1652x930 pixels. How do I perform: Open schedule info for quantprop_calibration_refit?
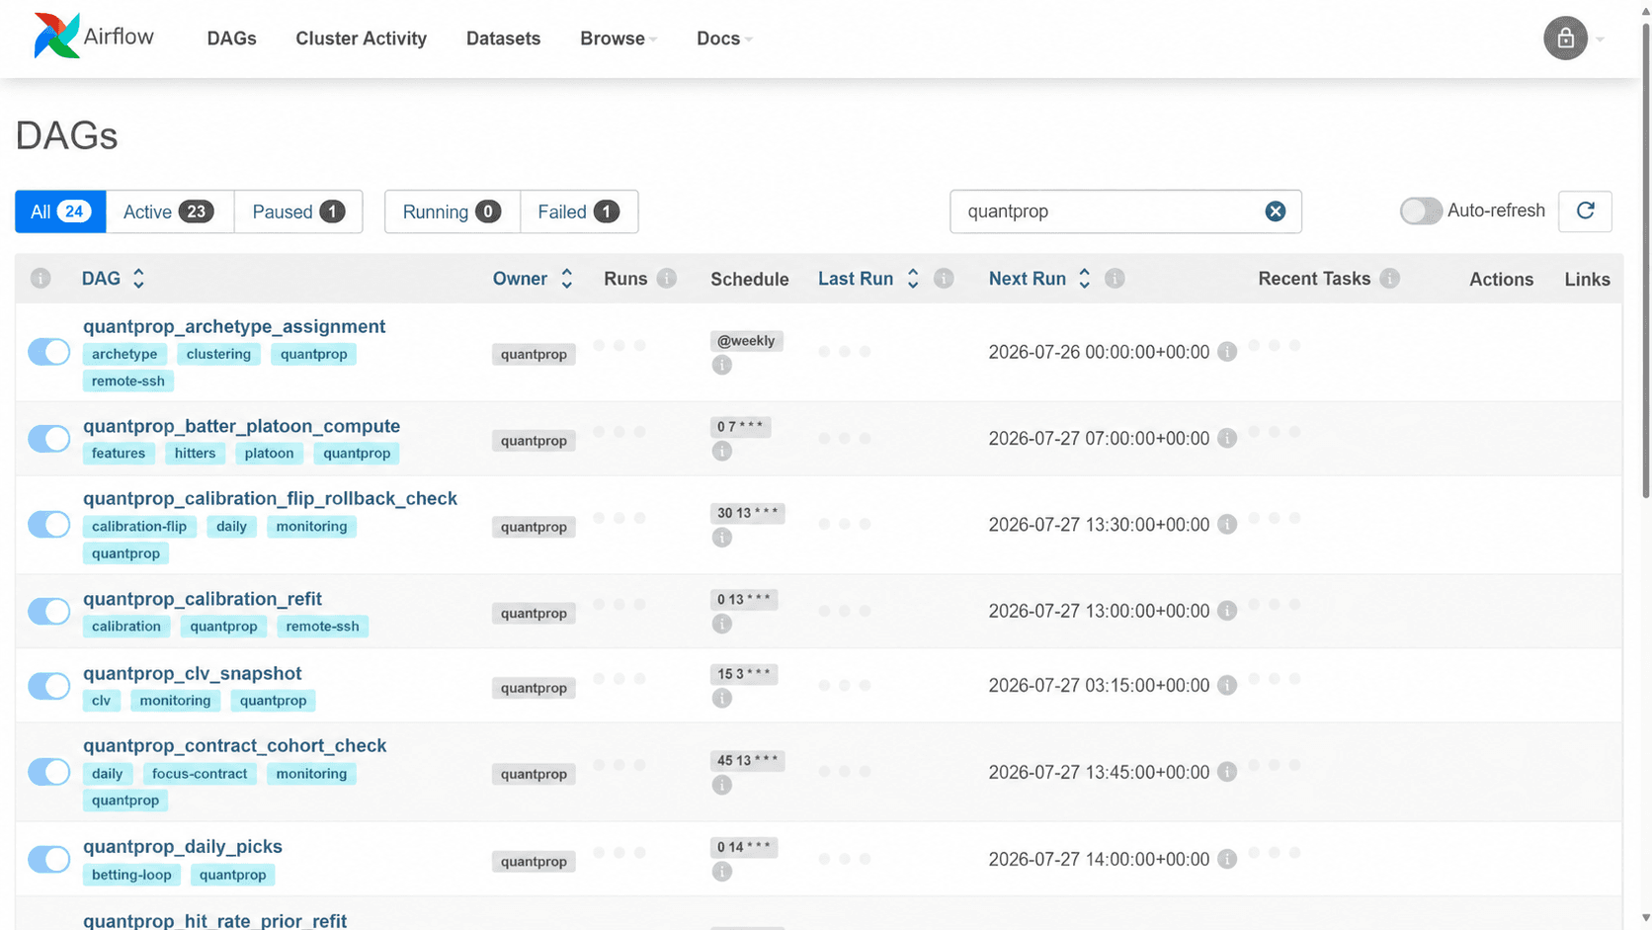coord(722,624)
